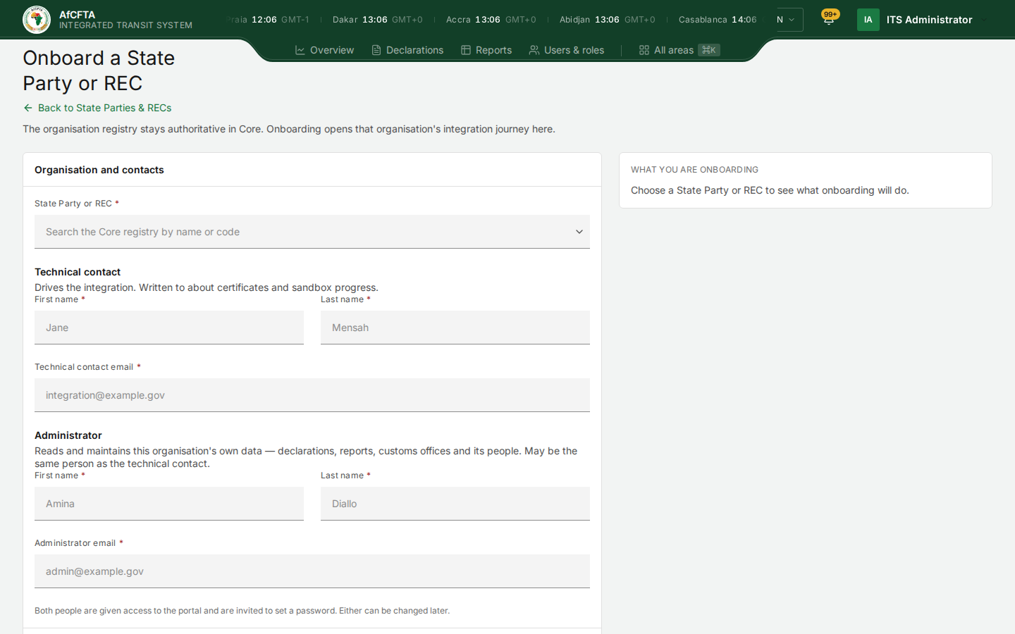Open the Users & roles tab
Screen dimensions: 1015x634
pos(567,50)
